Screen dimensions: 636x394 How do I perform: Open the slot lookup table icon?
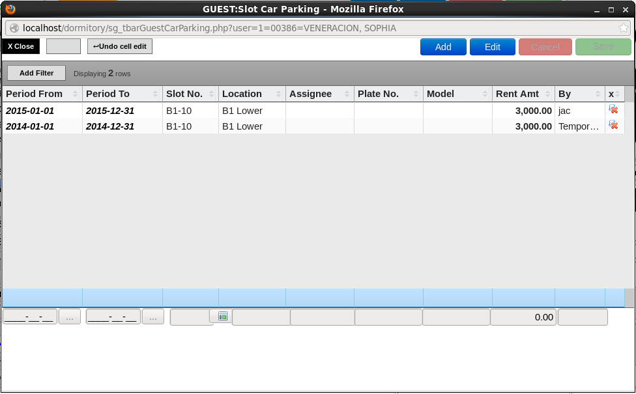(x=223, y=316)
